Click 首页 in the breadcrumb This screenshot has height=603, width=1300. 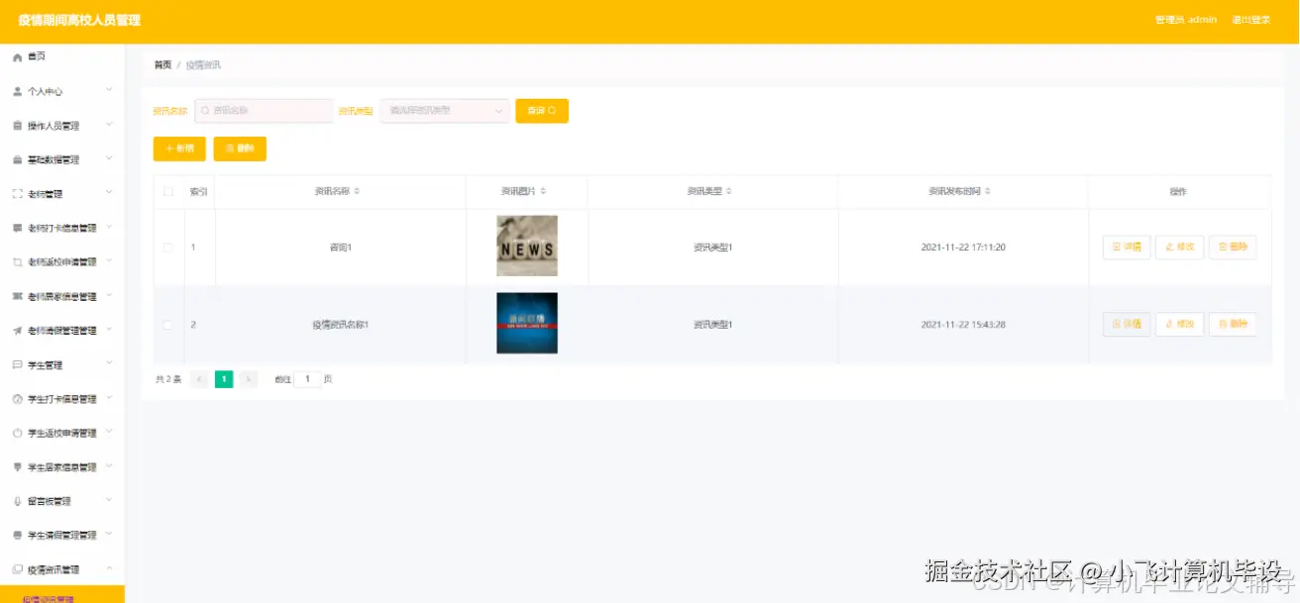pos(162,65)
